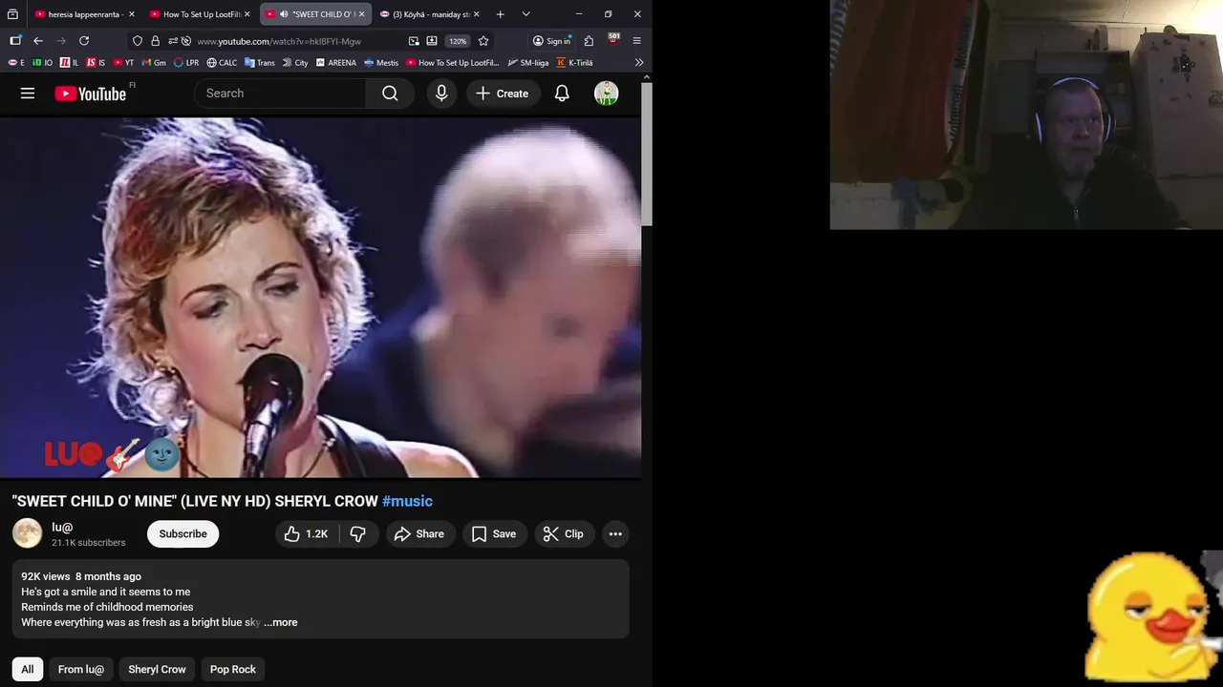Open the Trans bookmark
Screen dimensions: 1223x687
coord(259,63)
